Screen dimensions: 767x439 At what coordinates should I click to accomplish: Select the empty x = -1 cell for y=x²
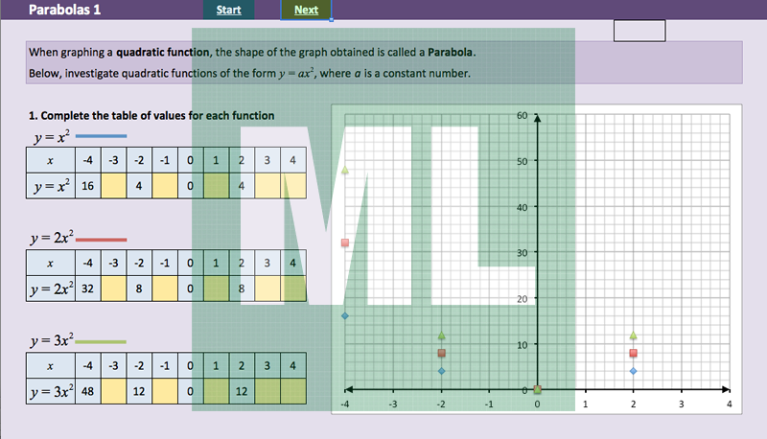point(165,186)
